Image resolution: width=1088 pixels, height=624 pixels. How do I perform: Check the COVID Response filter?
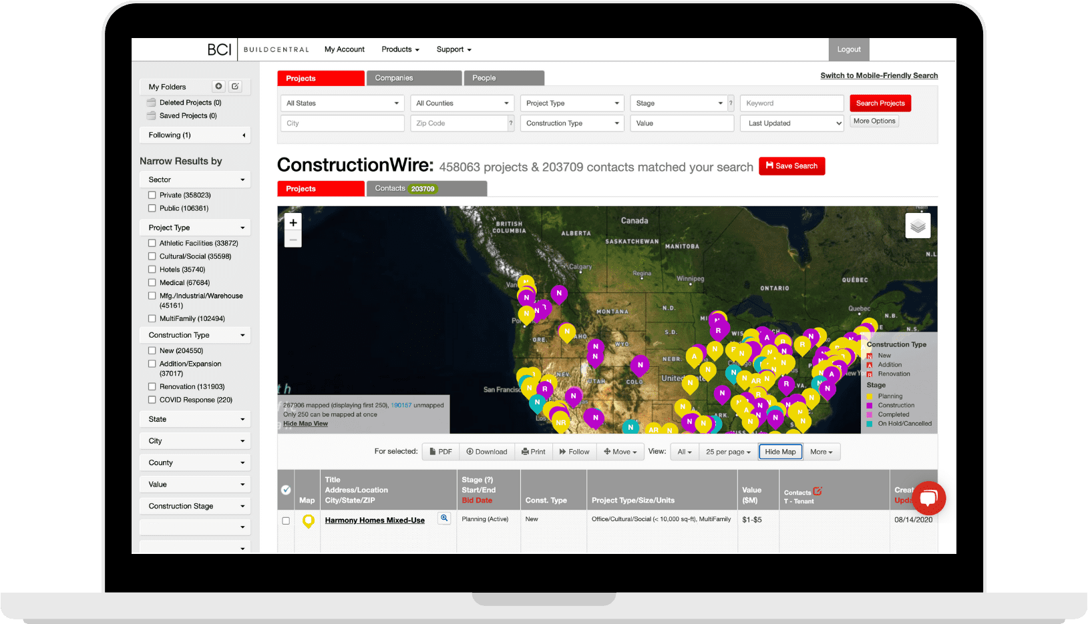pyautogui.click(x=152, y=400)
